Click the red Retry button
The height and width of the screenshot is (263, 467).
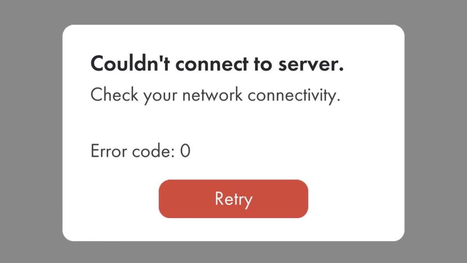coord(233,199)
